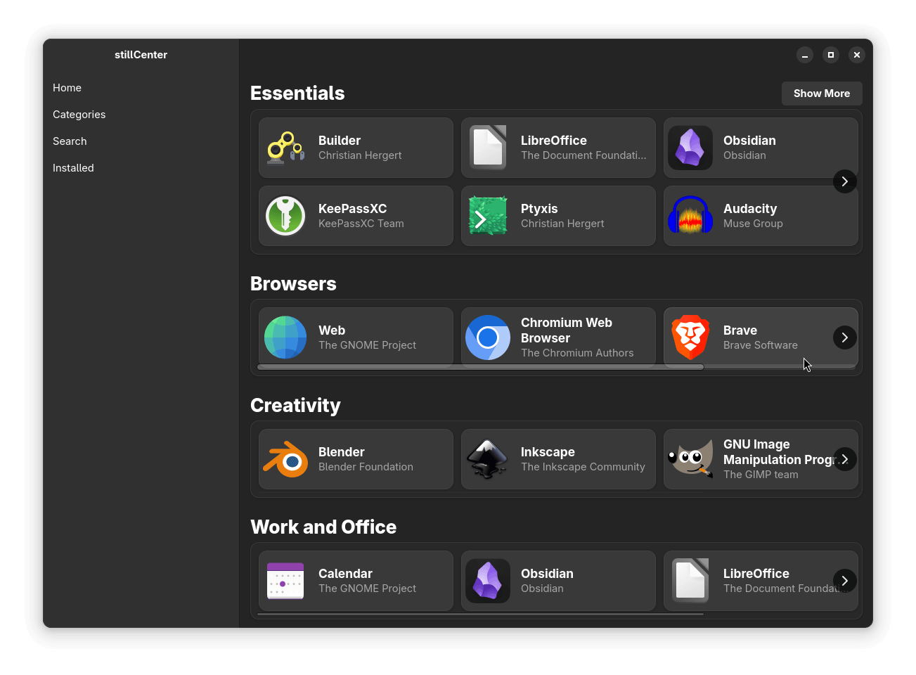Show next Work and Office apps

coord(845,581)
